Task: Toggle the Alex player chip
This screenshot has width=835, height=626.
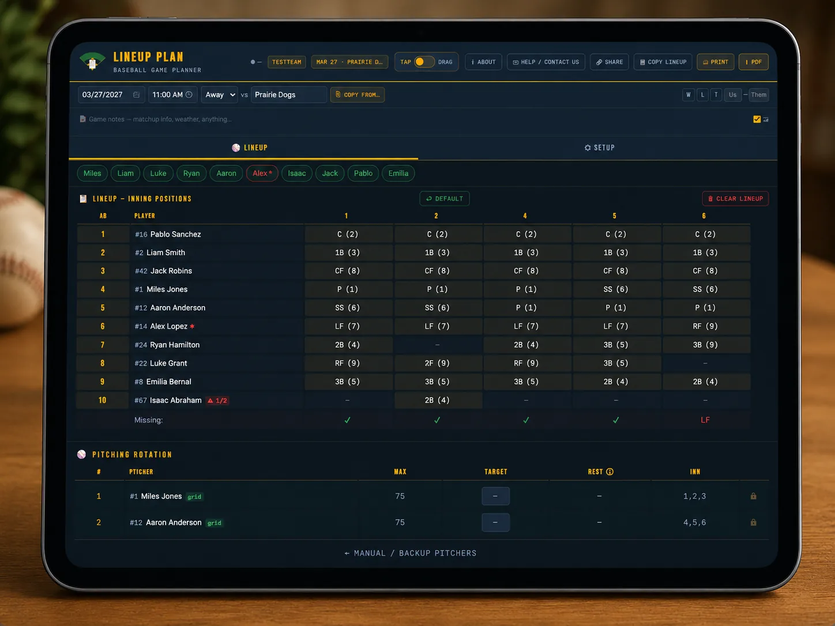Action: [x=262, y=173]
